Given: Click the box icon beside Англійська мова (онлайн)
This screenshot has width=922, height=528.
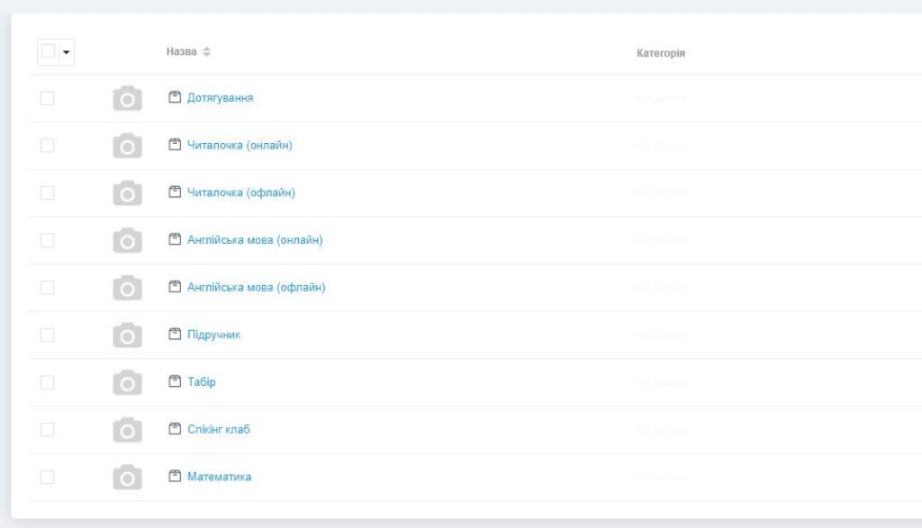Looking at the screenshot, I should (x=175, y=239).
